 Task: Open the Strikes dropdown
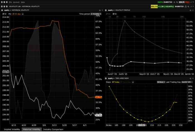(x=161, y=82)
